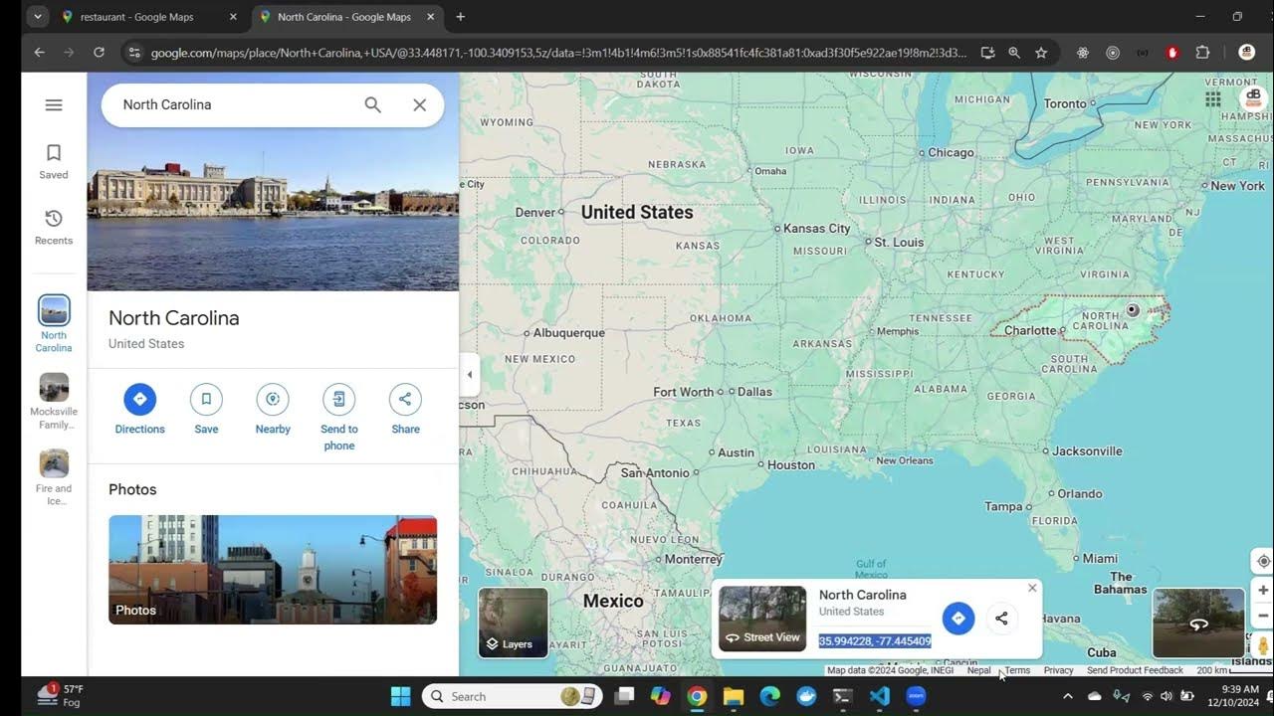Click the dropped pin in North Carolina
1274x716 pixels.
pyautogui.click(x=1132, y=310)
